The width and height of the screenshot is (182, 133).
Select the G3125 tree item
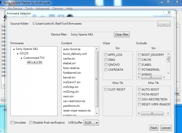coord(24,53)
